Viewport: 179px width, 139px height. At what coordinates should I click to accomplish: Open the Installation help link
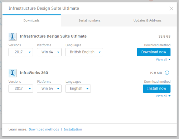coord(73,129)
